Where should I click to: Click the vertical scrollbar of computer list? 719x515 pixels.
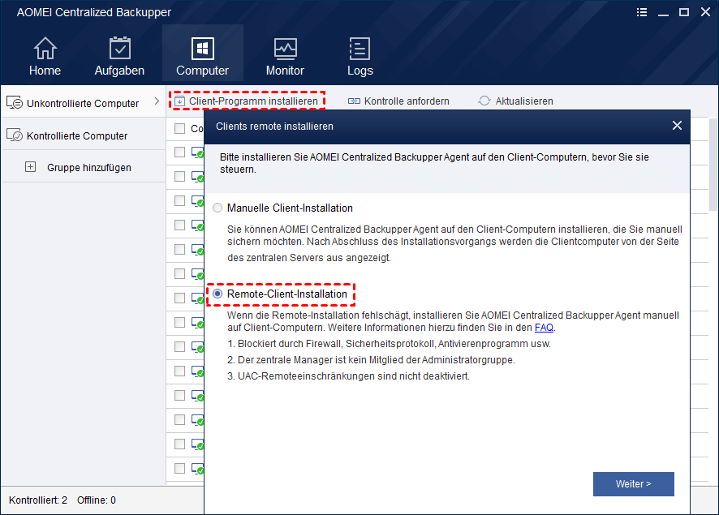713,165
